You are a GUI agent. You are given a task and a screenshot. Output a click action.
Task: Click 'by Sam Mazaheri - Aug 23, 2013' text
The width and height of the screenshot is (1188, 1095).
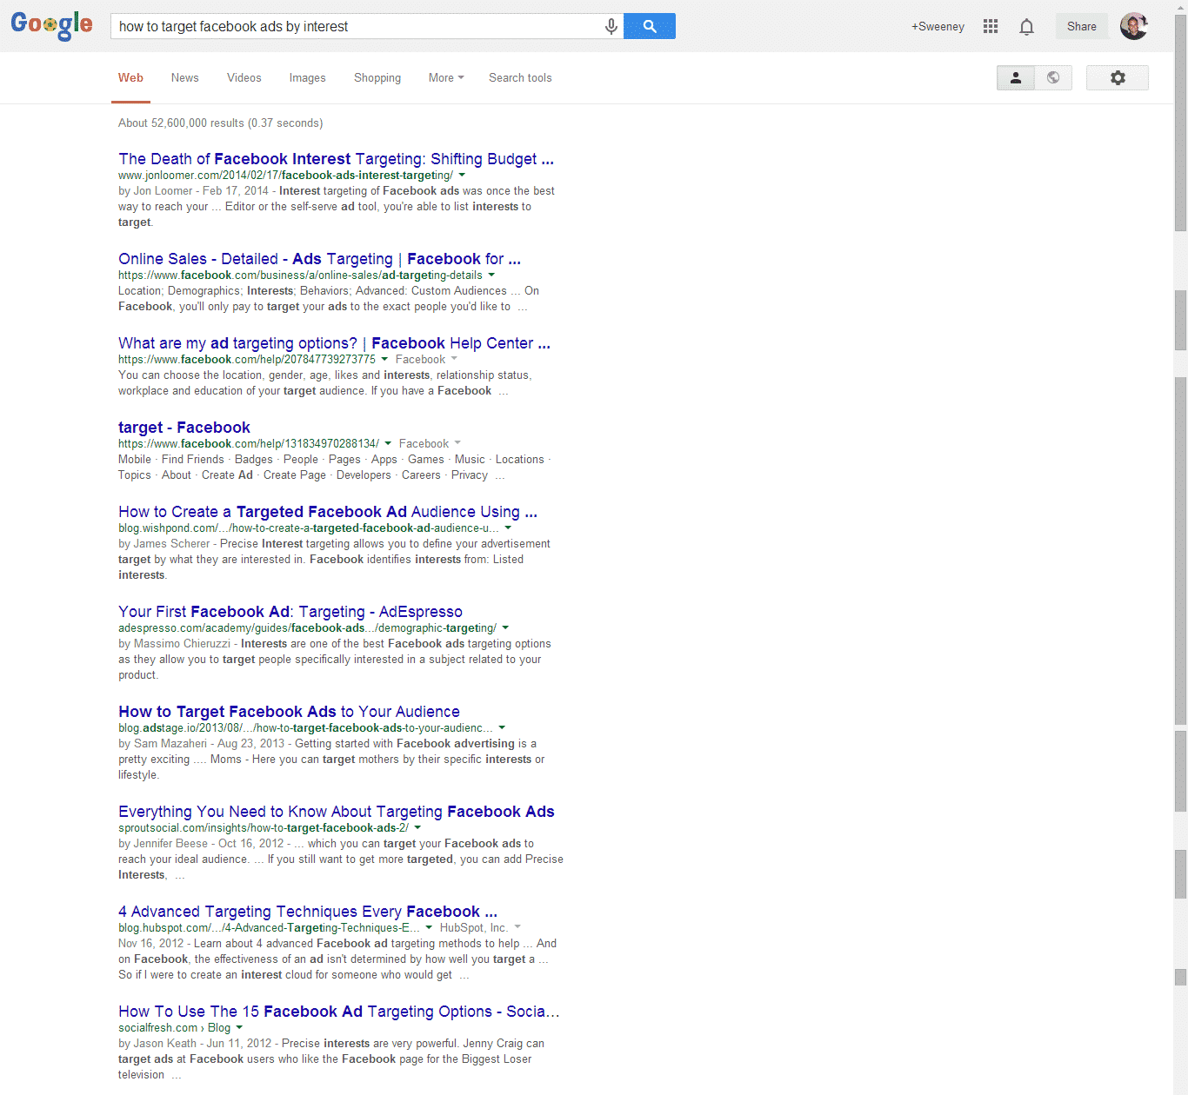pos(201,744)
